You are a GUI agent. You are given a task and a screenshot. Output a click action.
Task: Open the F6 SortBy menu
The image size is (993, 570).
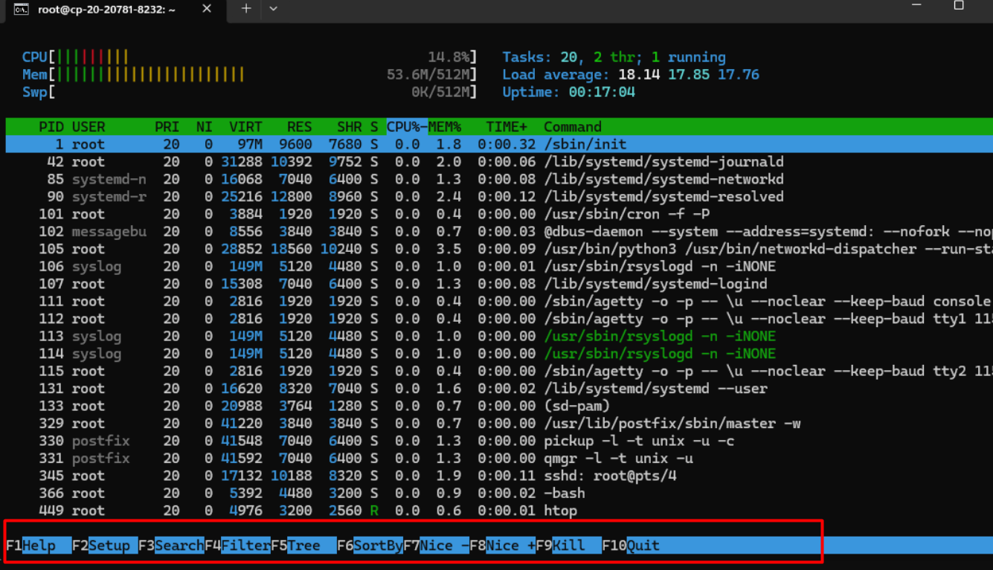pyautogui.click(x=370, y=545)
